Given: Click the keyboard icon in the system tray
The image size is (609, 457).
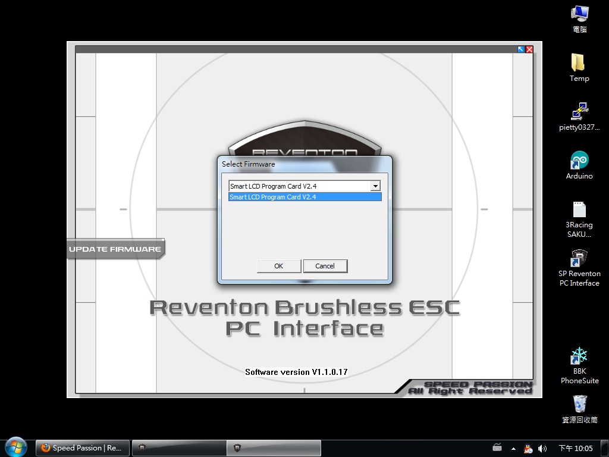Looking at the screenshot, I should tap(497, 447).
